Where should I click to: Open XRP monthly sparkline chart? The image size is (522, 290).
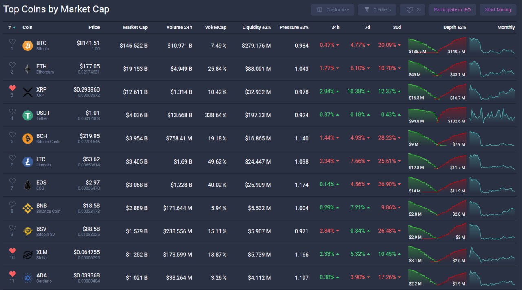492,92
